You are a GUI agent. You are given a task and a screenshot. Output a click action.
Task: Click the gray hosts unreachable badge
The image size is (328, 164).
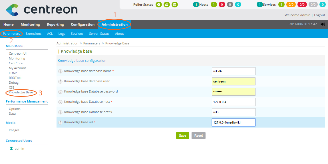pos(230,4)
